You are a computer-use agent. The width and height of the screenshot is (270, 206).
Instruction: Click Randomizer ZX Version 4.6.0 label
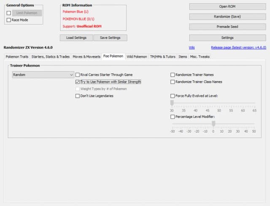click(x=28, y=48)
